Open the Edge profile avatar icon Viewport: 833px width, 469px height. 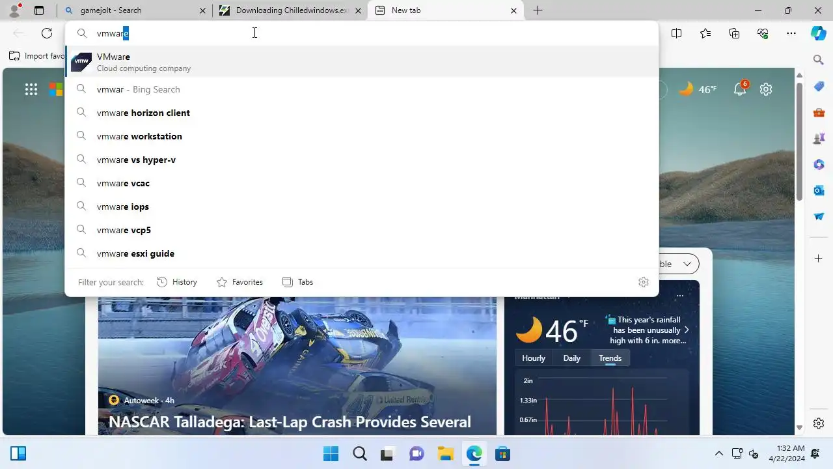14,10
